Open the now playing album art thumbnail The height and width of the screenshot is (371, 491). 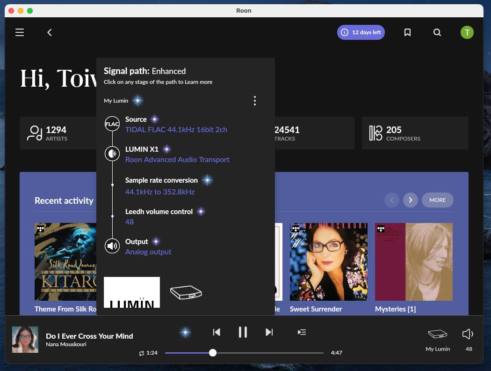[x=25, y=340]
